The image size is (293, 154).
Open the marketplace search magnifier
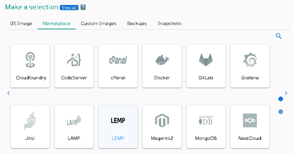coord(279,36)
